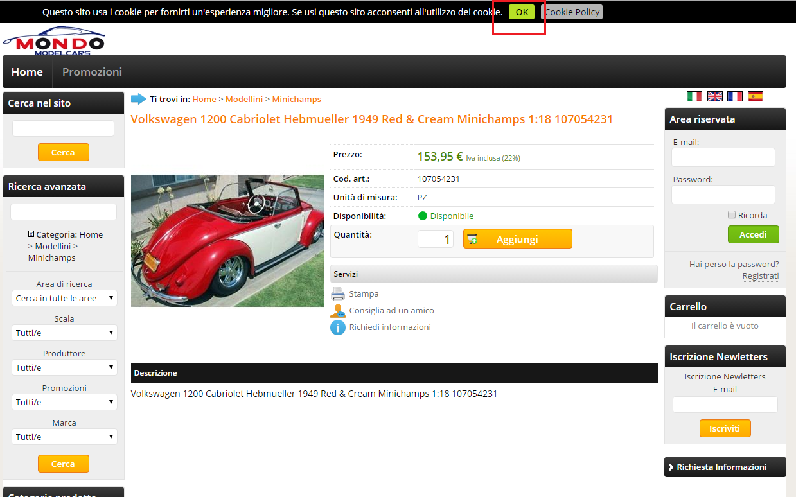Click the Mondo Modelcars logo
Image resolution: width=796 pixels, height=497 pixels.
(53, 40)
